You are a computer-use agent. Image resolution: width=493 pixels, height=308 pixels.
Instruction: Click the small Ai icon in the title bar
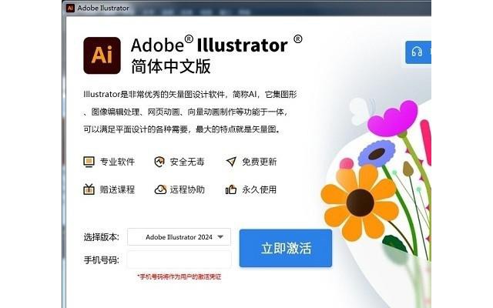(70, 8)
